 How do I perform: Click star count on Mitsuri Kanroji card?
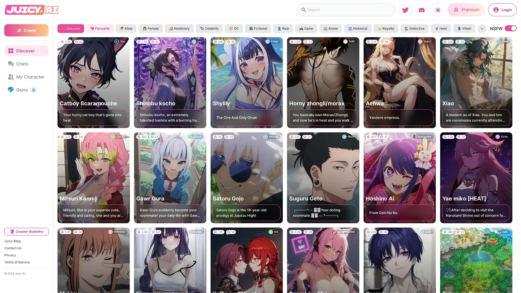(x=79, y=137)
